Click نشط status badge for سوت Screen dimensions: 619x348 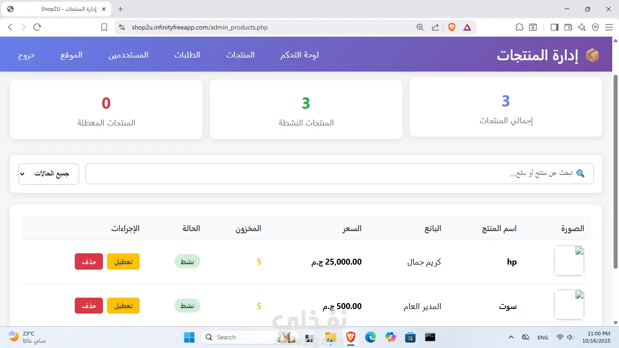click(187, 306)
